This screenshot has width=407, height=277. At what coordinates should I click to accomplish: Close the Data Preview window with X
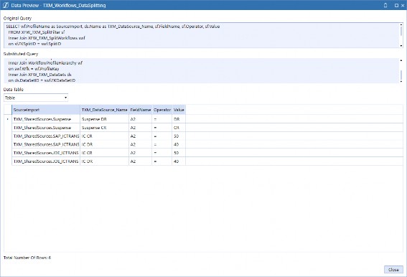click(403, 6)
